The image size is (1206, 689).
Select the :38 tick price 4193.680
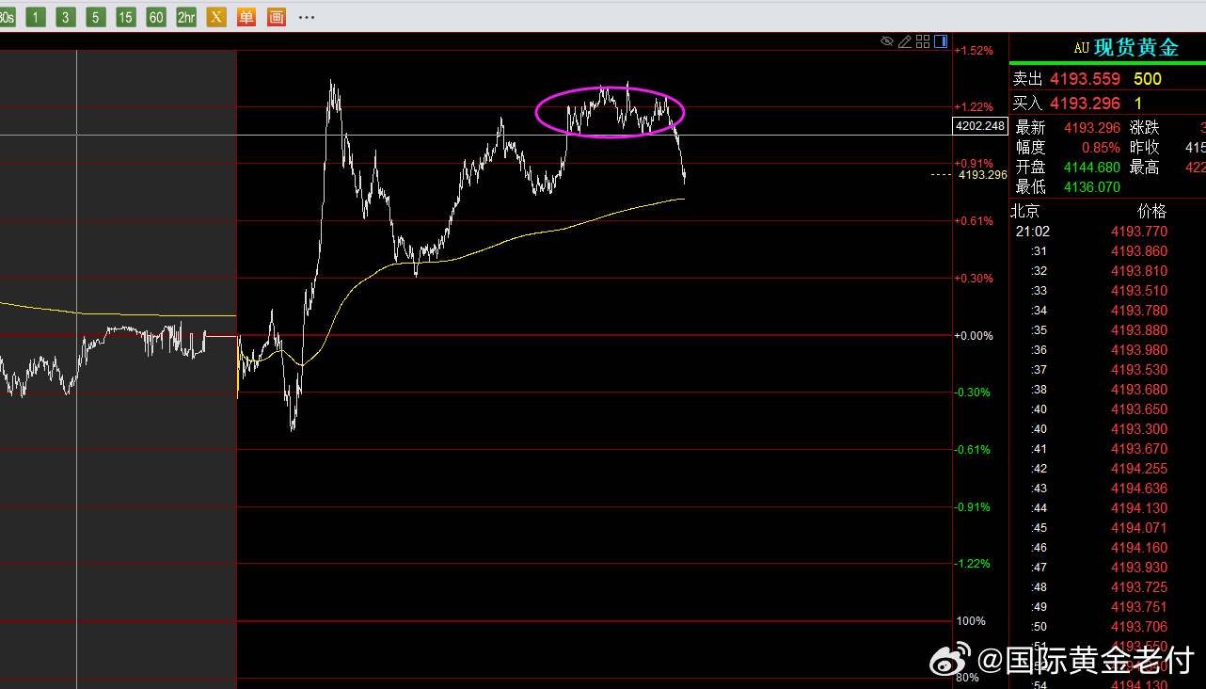1139,390
